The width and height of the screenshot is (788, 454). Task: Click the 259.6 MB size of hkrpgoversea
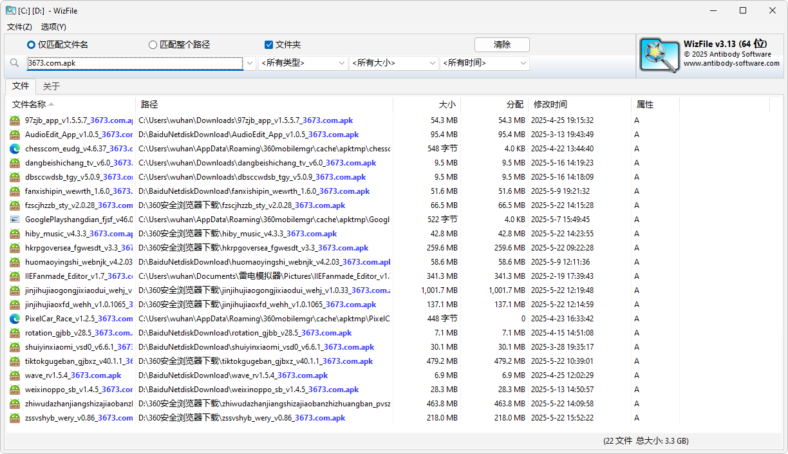[x=442, y=248]
